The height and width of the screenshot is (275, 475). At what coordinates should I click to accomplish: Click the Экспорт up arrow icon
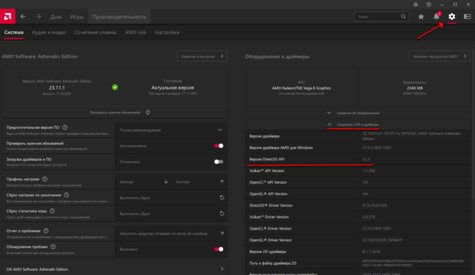tap(222, 182)
